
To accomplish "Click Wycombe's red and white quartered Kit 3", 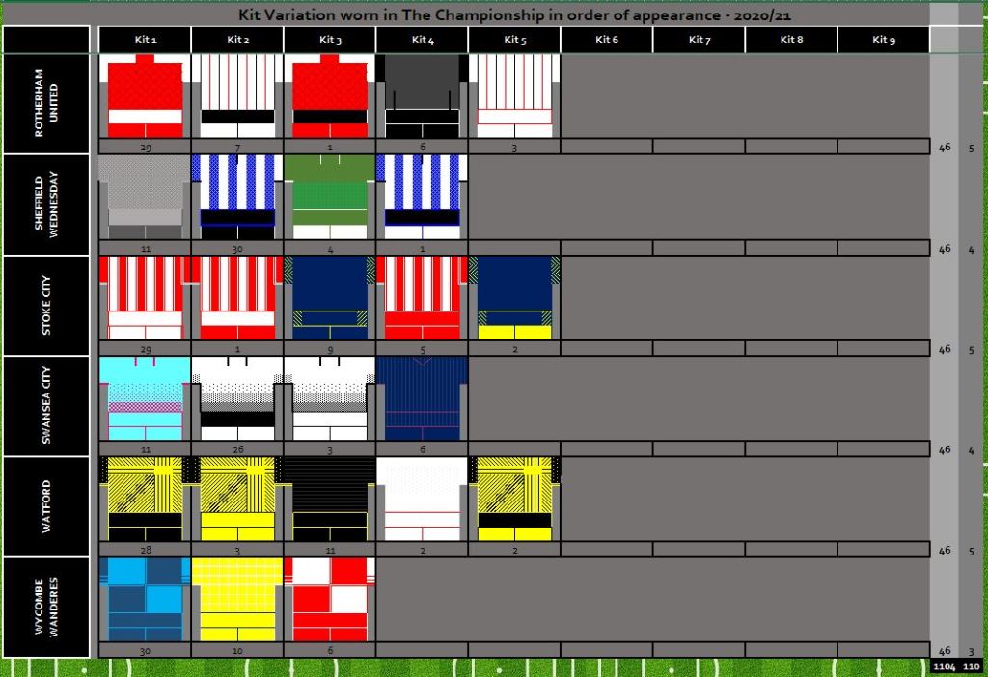I will click(329, 599).
